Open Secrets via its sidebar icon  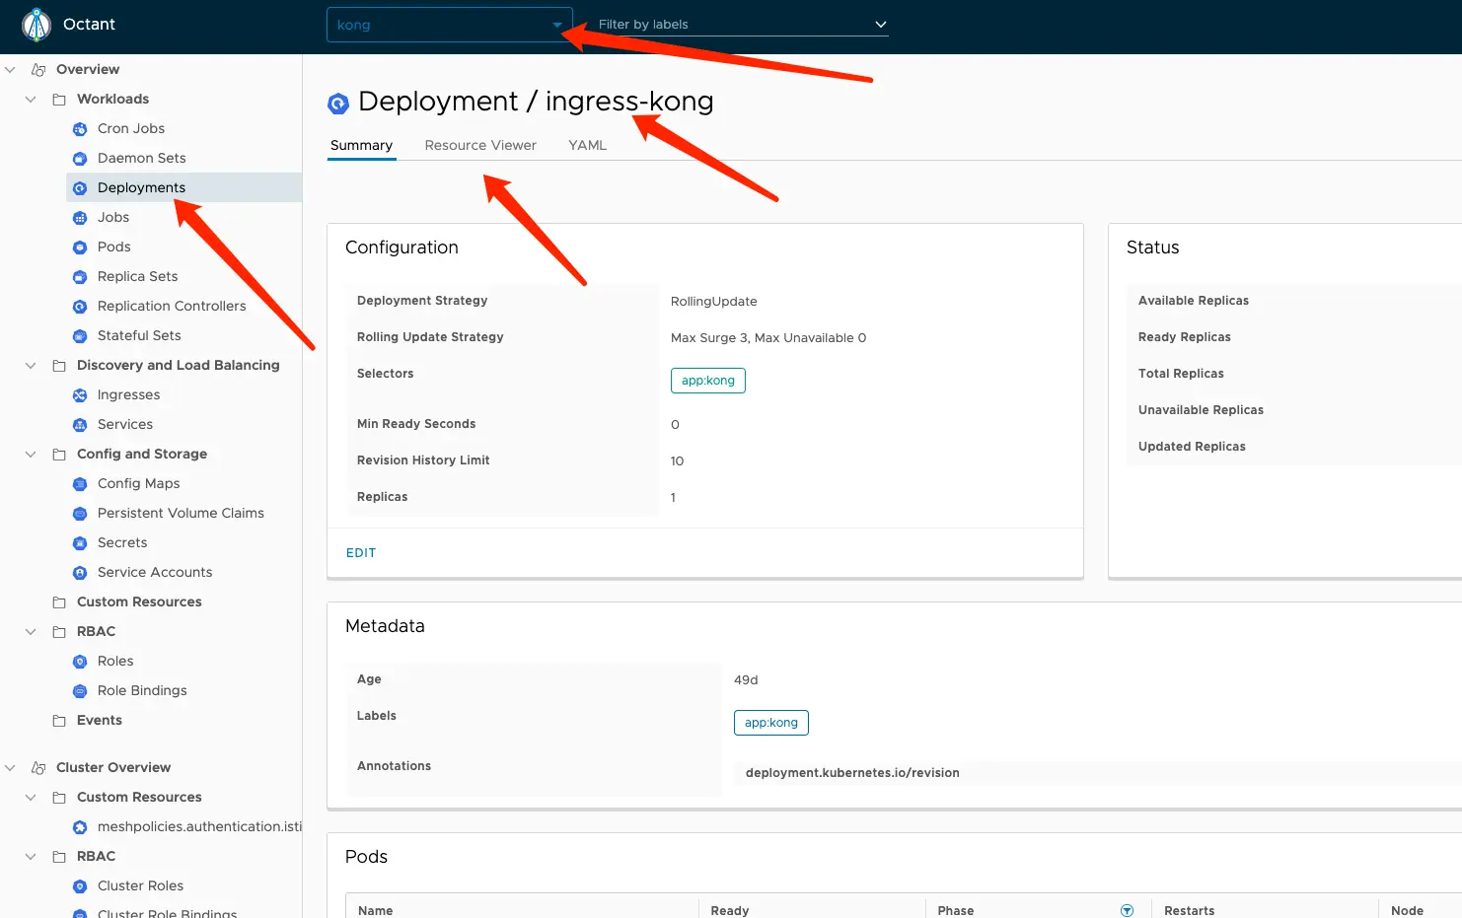point(80,543)
